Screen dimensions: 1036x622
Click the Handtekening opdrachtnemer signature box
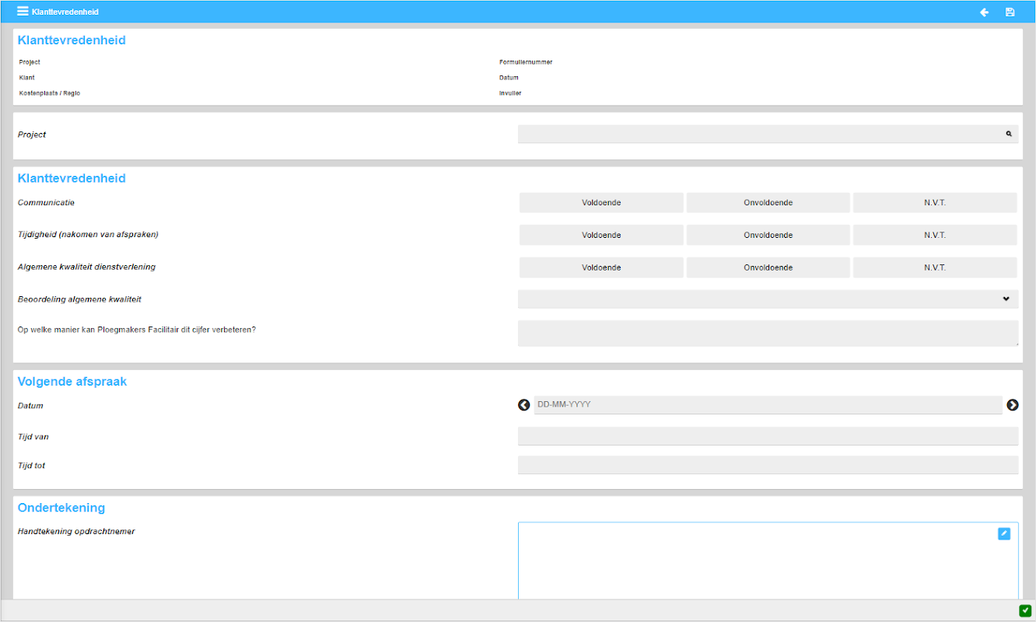768,561
